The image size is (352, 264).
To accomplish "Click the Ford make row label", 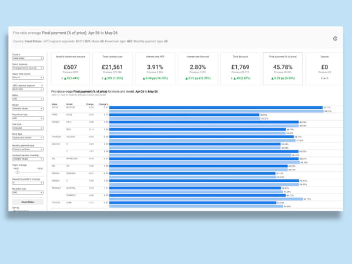I will tap(55, 115).
